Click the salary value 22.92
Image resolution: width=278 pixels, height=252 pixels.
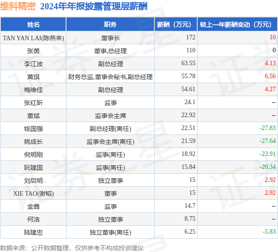point(188,115)
